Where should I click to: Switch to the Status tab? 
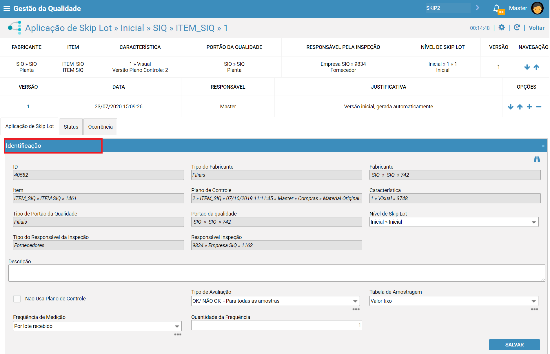(71, 127)
